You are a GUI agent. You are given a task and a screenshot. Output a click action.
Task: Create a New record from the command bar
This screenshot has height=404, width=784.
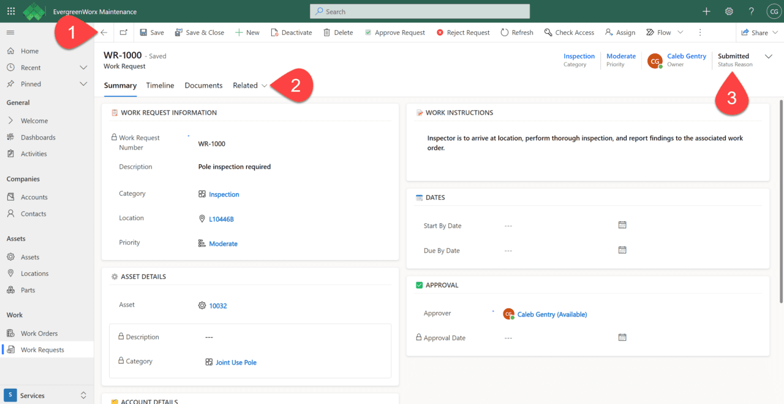[247, 32]
